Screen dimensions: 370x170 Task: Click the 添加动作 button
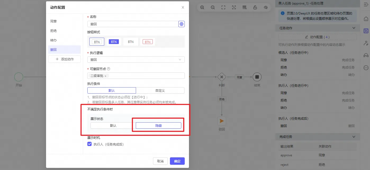click(x=64, y=59)
